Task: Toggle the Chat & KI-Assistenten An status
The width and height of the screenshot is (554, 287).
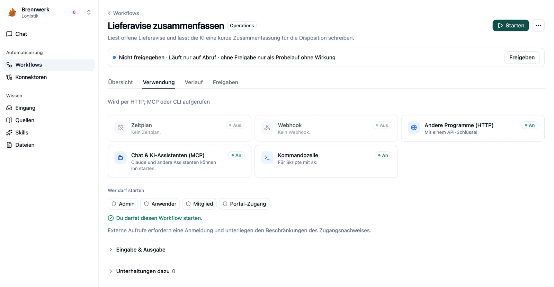Action: point(236,156)
